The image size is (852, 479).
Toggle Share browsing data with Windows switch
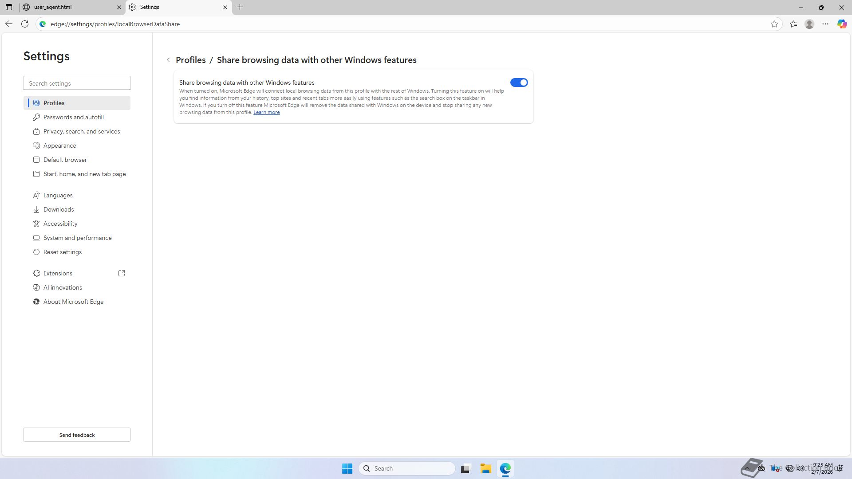click(519, 82)
